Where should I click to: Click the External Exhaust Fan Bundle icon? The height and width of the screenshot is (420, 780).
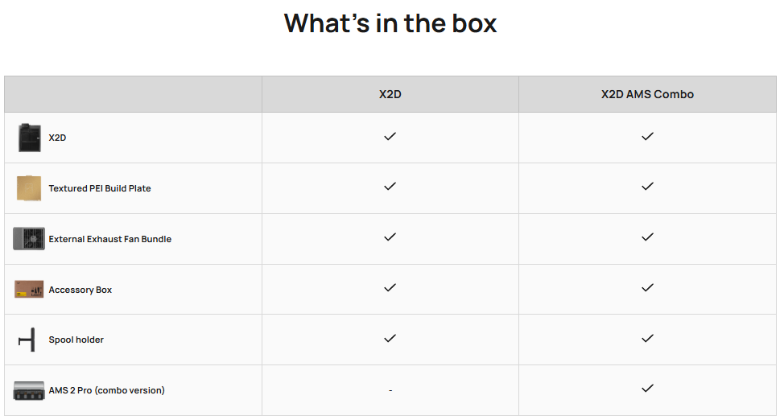pos(29,239)
